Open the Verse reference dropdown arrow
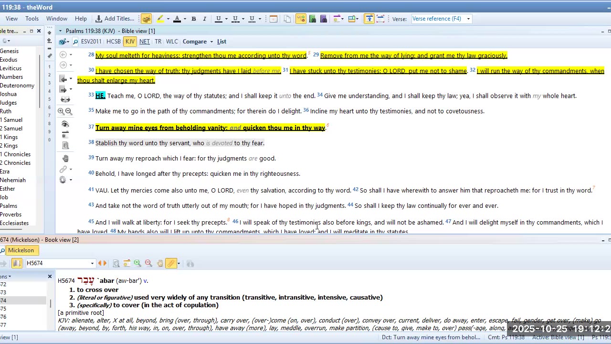This screenshot has height=344, width=611. [468, 19]
